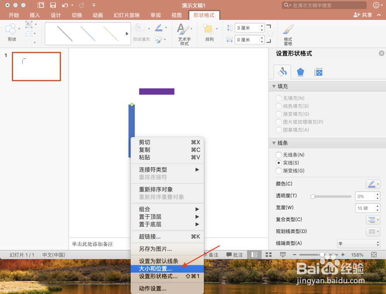Collapse the Fill (填充) section

tap(274, 86)
